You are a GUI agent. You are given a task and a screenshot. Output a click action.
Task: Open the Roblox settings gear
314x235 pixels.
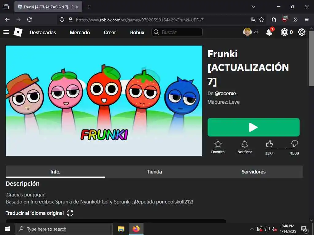click(x=302, y=32)
